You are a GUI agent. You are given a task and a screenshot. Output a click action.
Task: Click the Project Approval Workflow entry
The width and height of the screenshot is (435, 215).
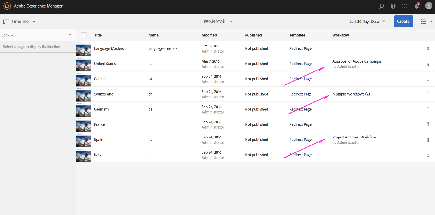pyautogui.click(x=354, y=137)
